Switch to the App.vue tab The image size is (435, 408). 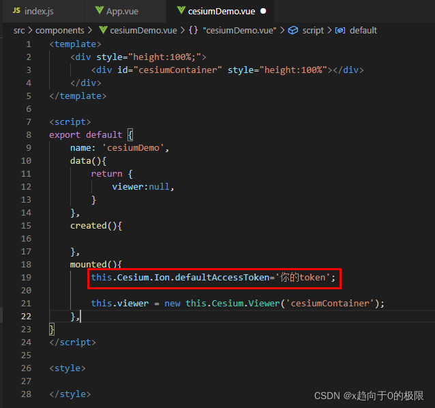click(125, 11)
